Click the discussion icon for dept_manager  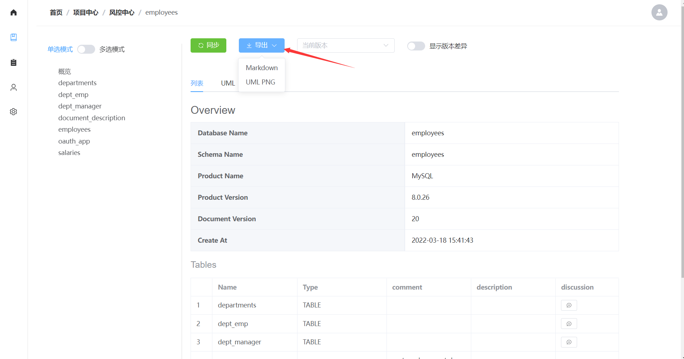[569, 342]
